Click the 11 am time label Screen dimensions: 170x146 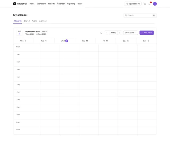18,130
